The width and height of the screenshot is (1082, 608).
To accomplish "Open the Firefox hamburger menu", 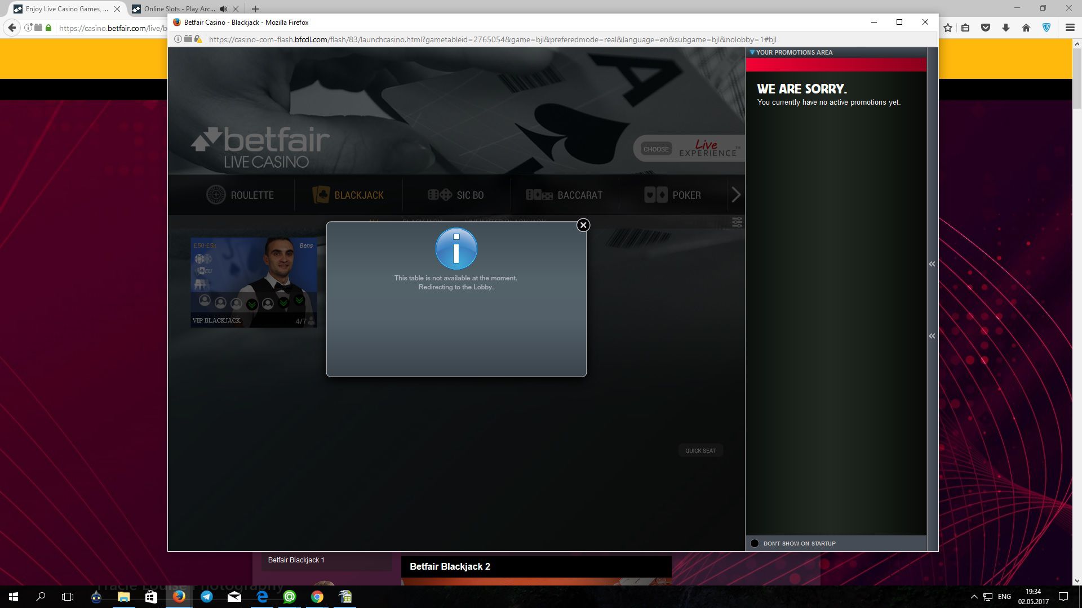I will click(x=1070, y=28).
